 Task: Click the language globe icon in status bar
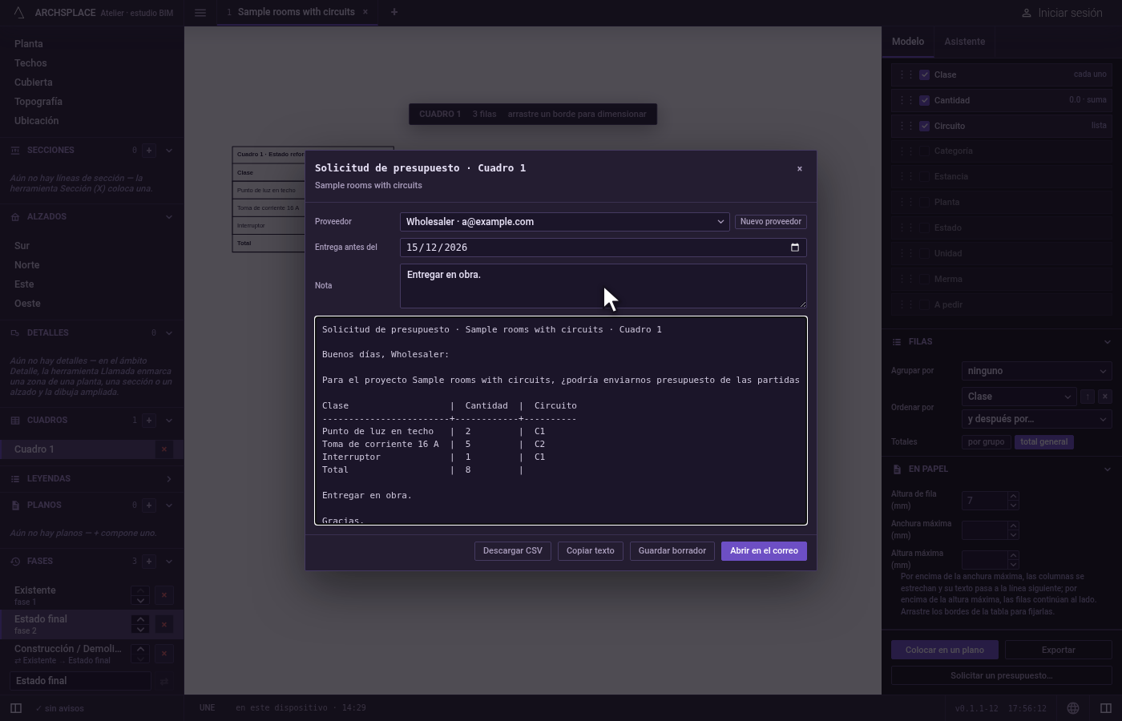[1073, 708]
